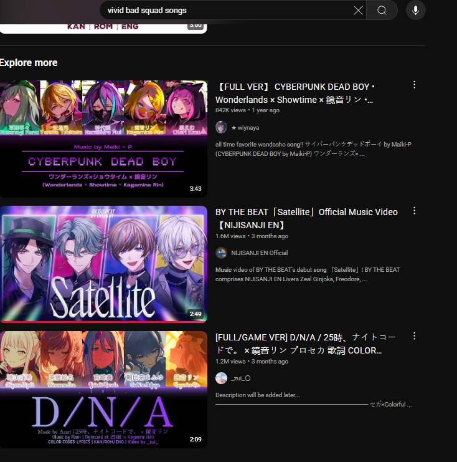457x462 pixels.
Task: Click the 'Explore more' heading
Action: (x=29, y=63)
